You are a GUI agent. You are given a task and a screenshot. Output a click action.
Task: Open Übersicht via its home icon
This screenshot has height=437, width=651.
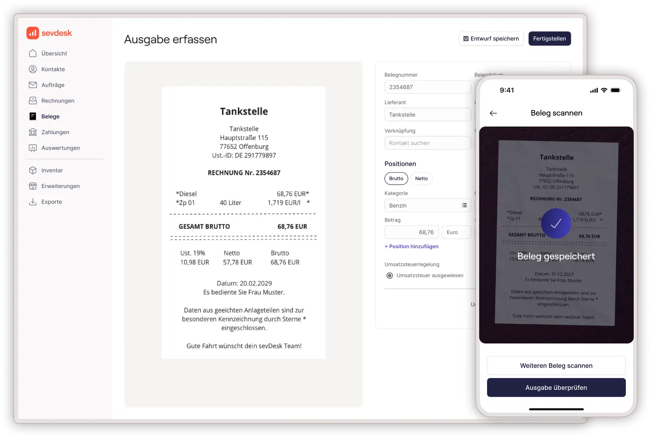tap(33, 53)
